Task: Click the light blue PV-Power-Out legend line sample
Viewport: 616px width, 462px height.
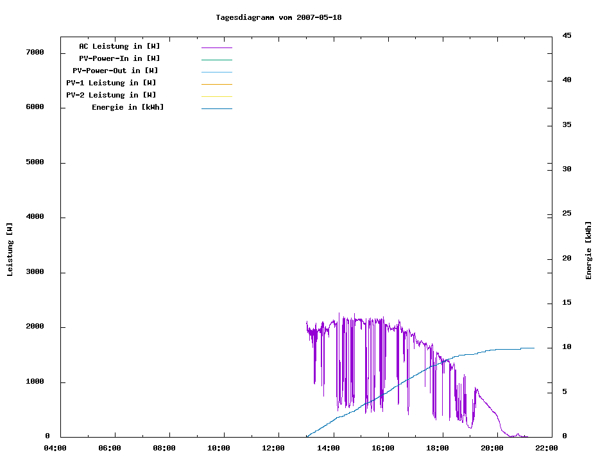Action: point(216,72)
